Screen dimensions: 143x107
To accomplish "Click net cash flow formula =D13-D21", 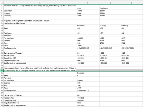I will pos(132,56).
